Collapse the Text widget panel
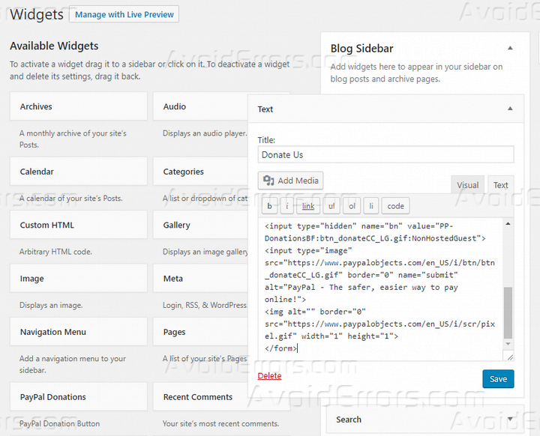The width and height of the screenshot is (540, 436). (x=510, y=109)
